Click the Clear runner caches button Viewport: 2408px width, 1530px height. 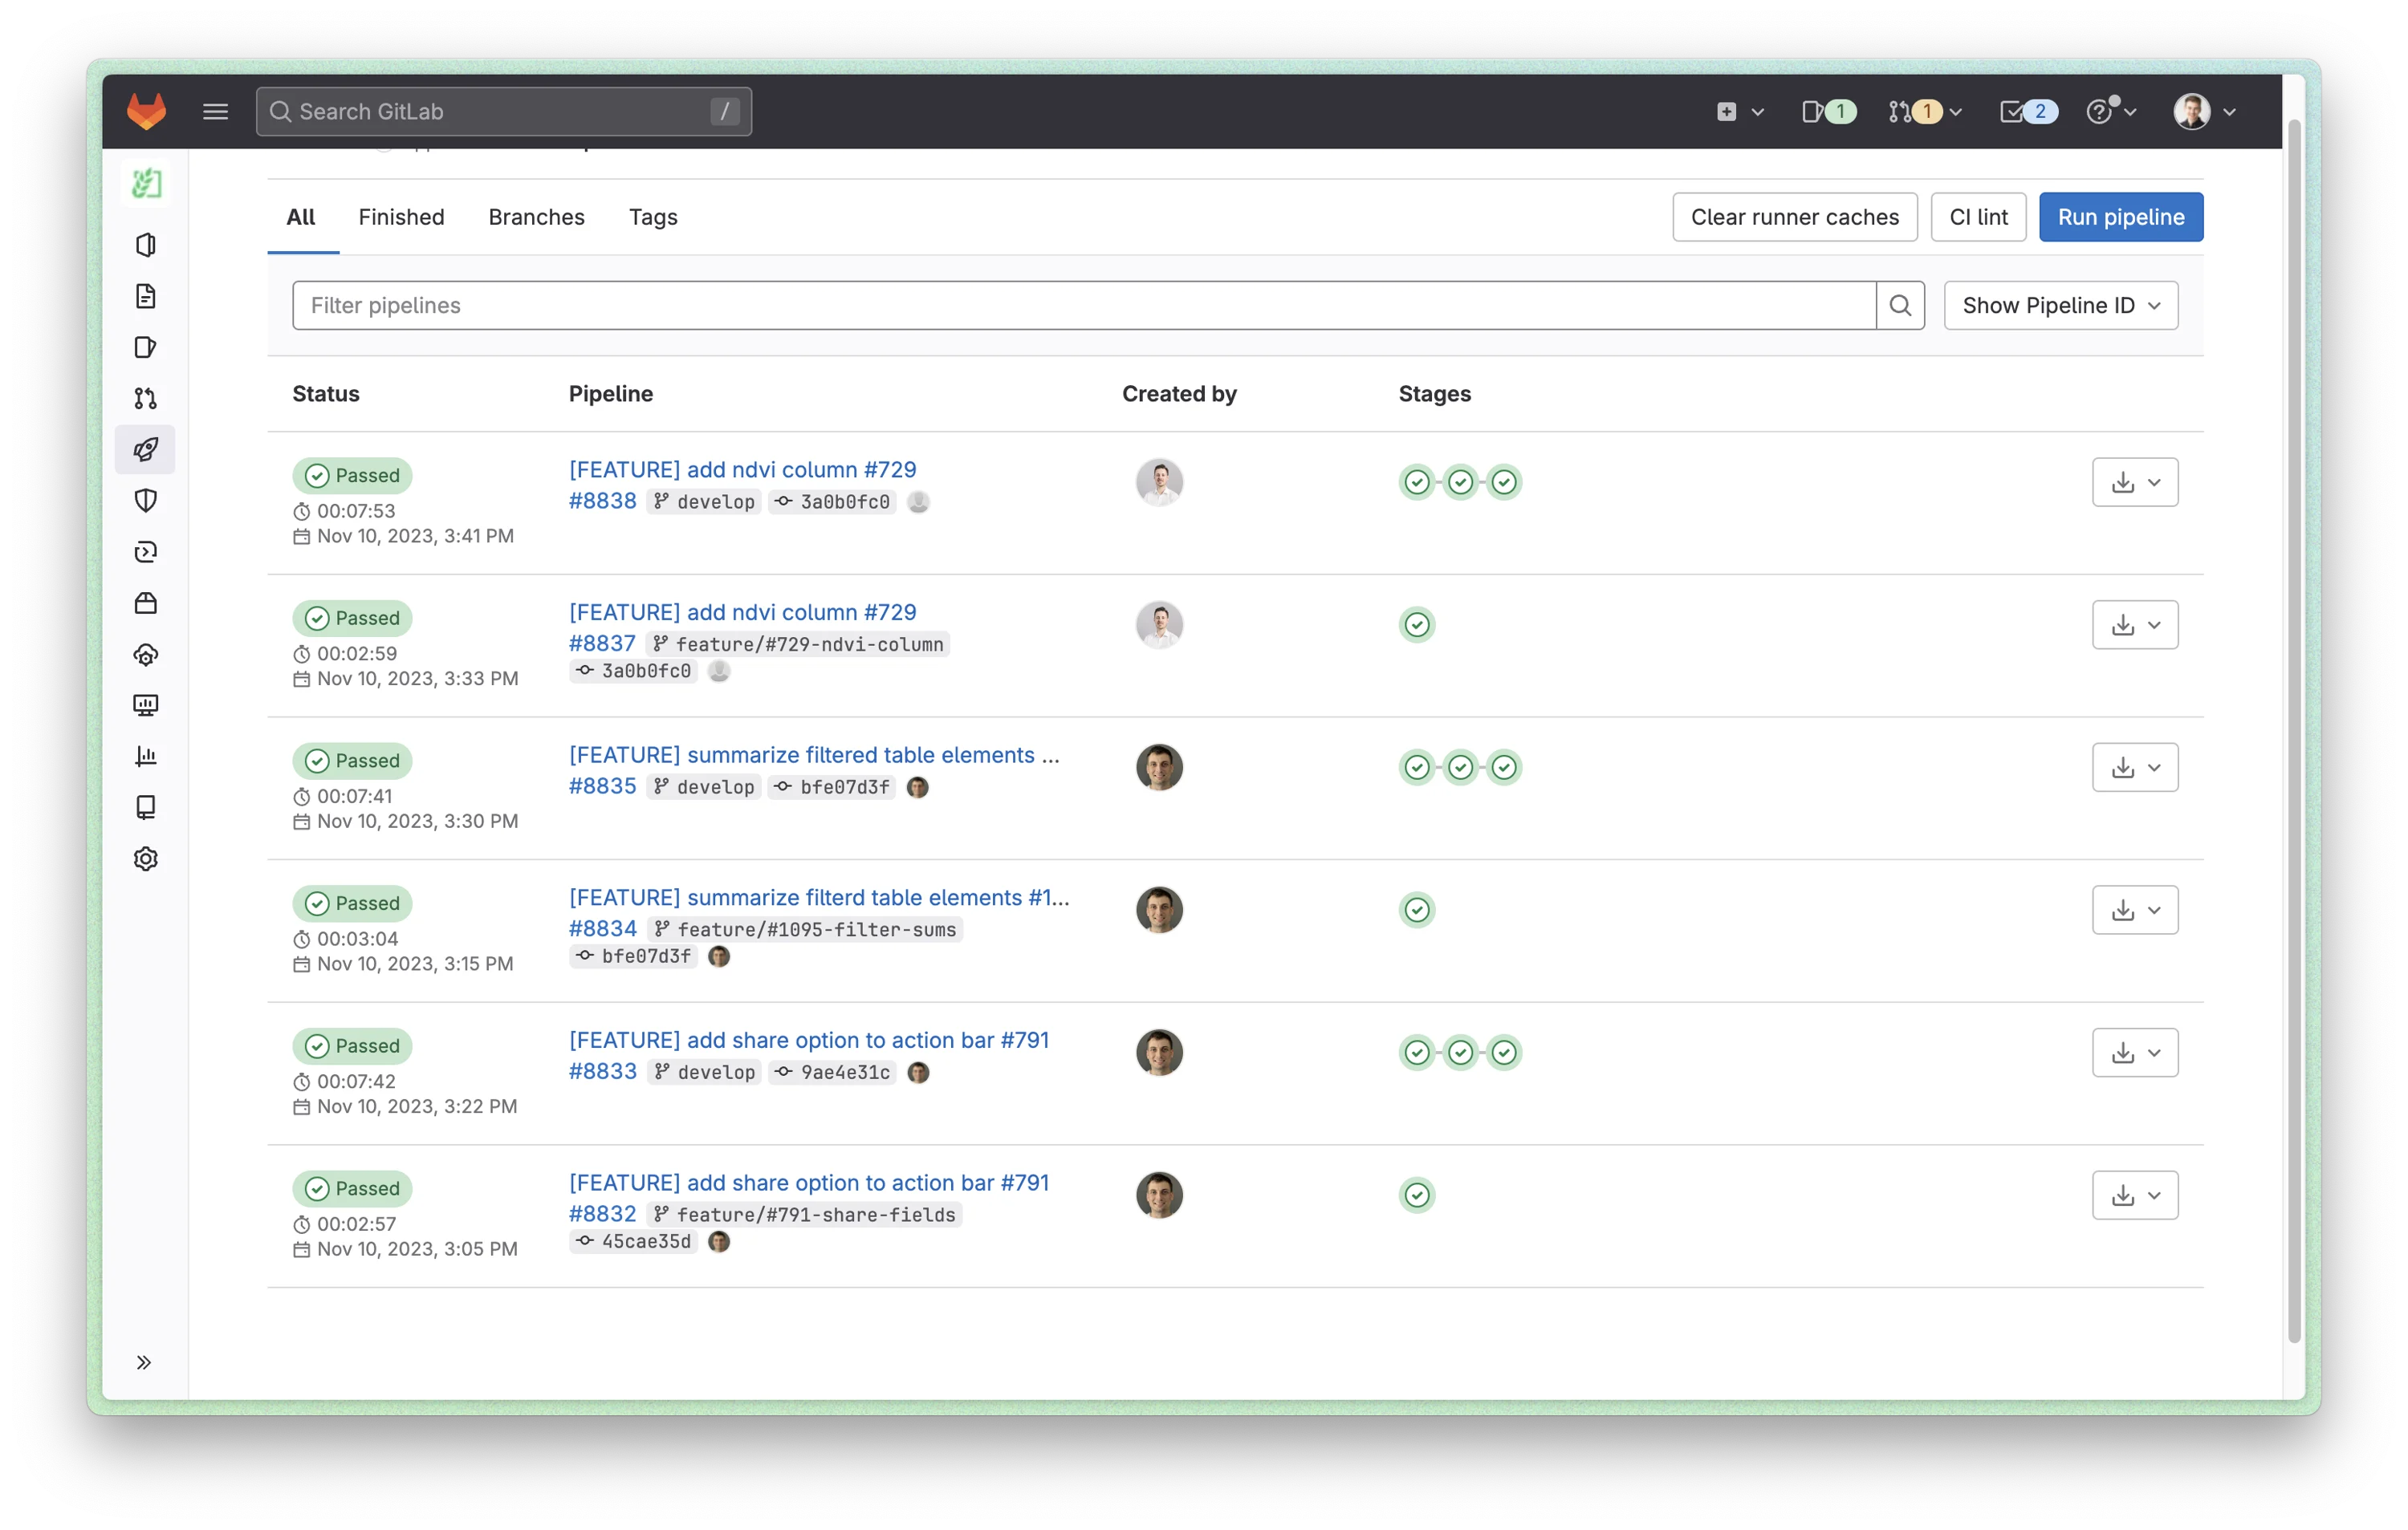pos(1794,217)
